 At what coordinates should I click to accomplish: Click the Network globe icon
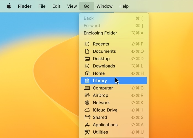[x=87, y=103]
